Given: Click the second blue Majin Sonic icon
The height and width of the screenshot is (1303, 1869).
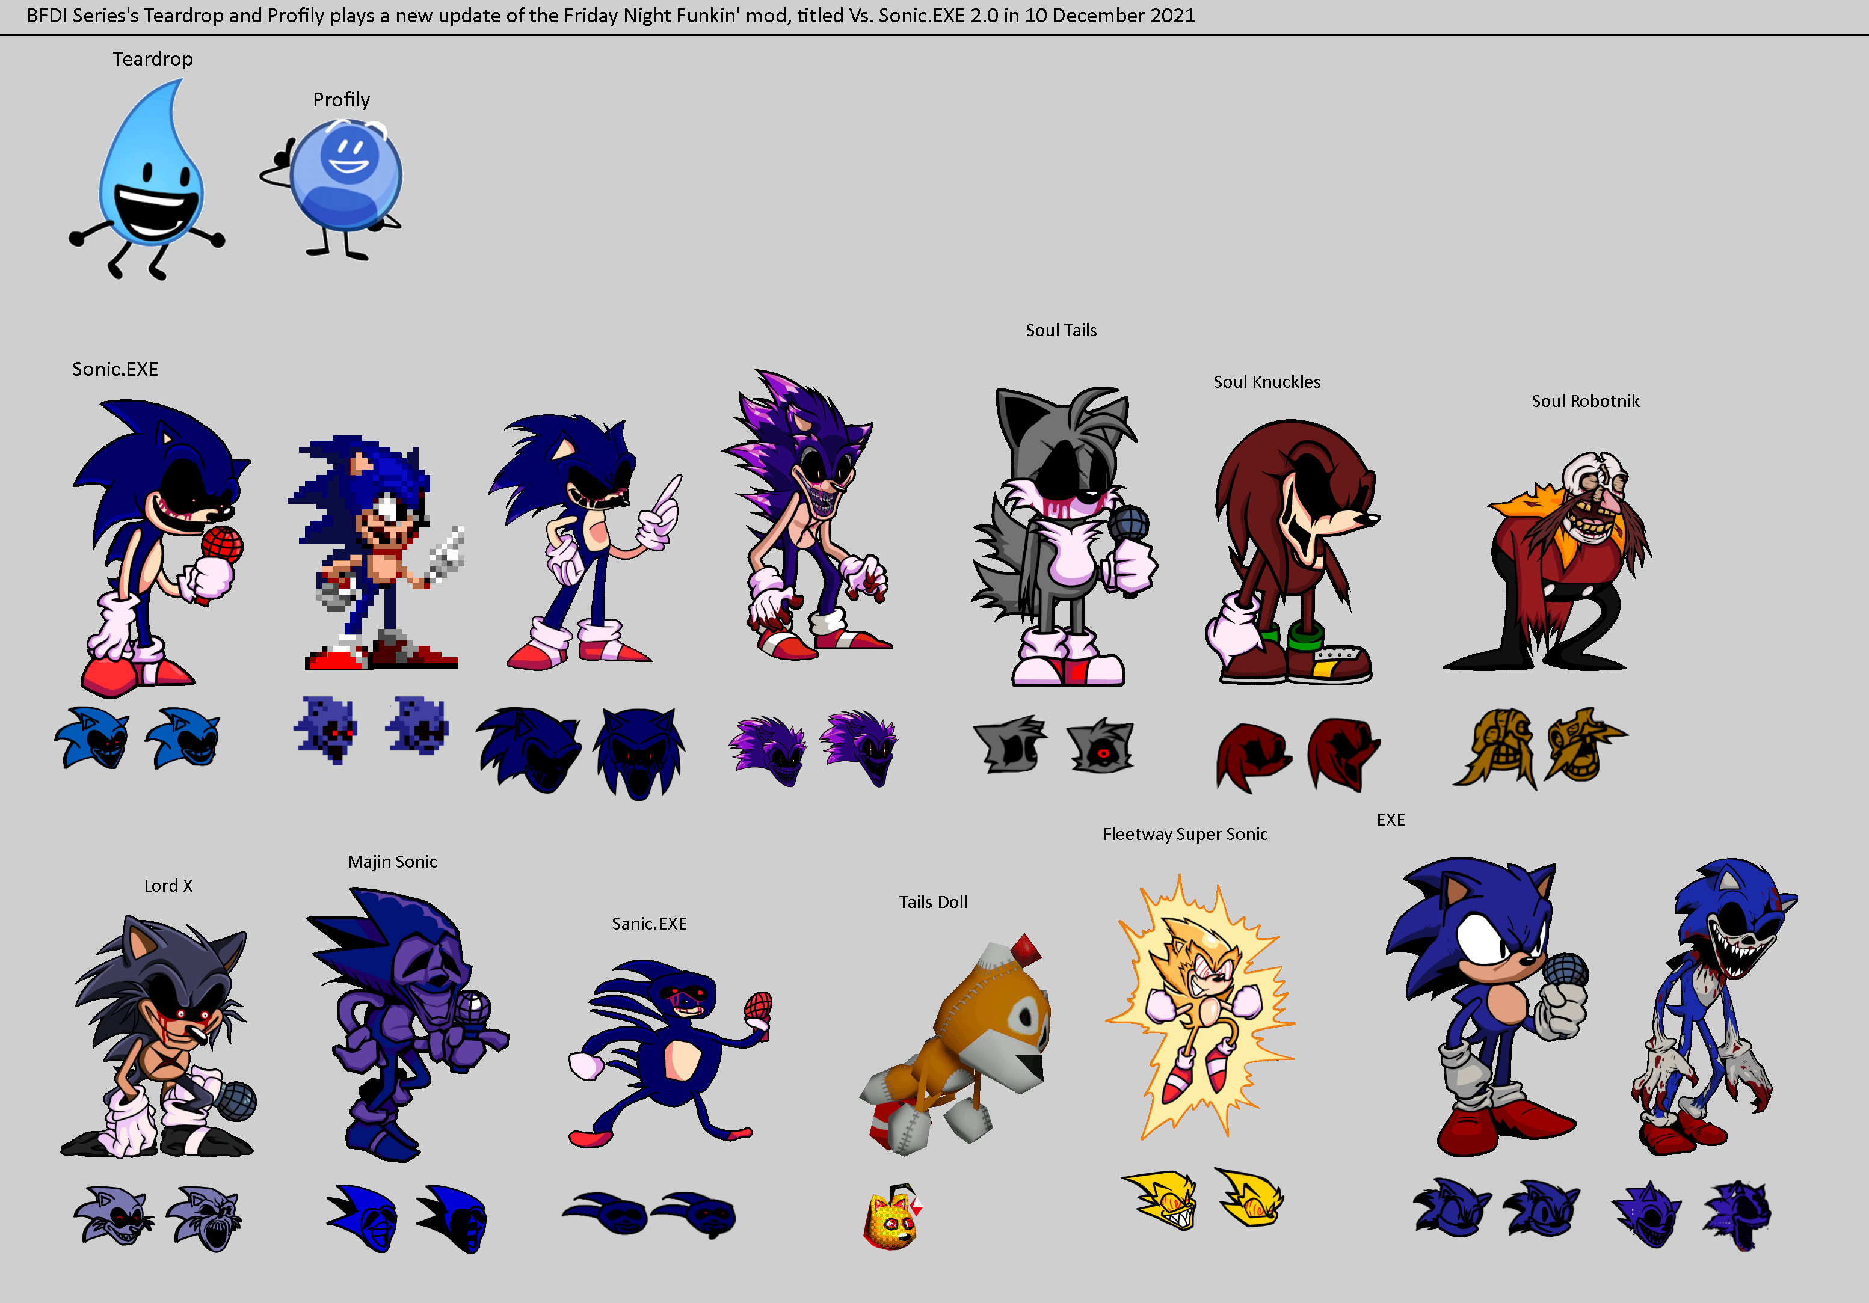Looking at the screenshot, I should click(x=452, y=1218).
